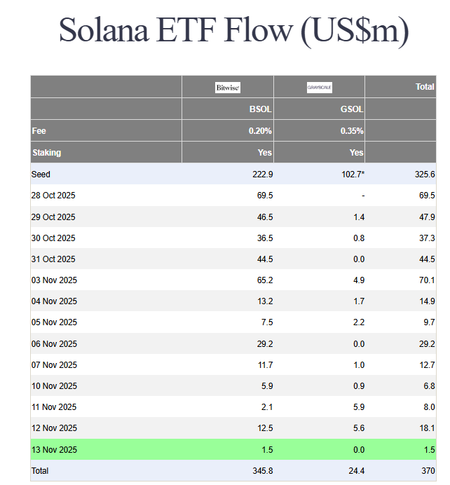This screenshot has height=485, width=450.
Task: Click the Solana ETF Flow title
Action: tap(233, 30)
